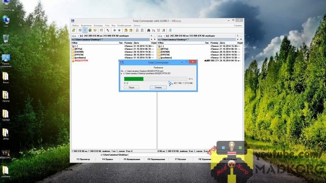
Task: Click the Reread source refresh toolbar icon
Action: point(73,30)
